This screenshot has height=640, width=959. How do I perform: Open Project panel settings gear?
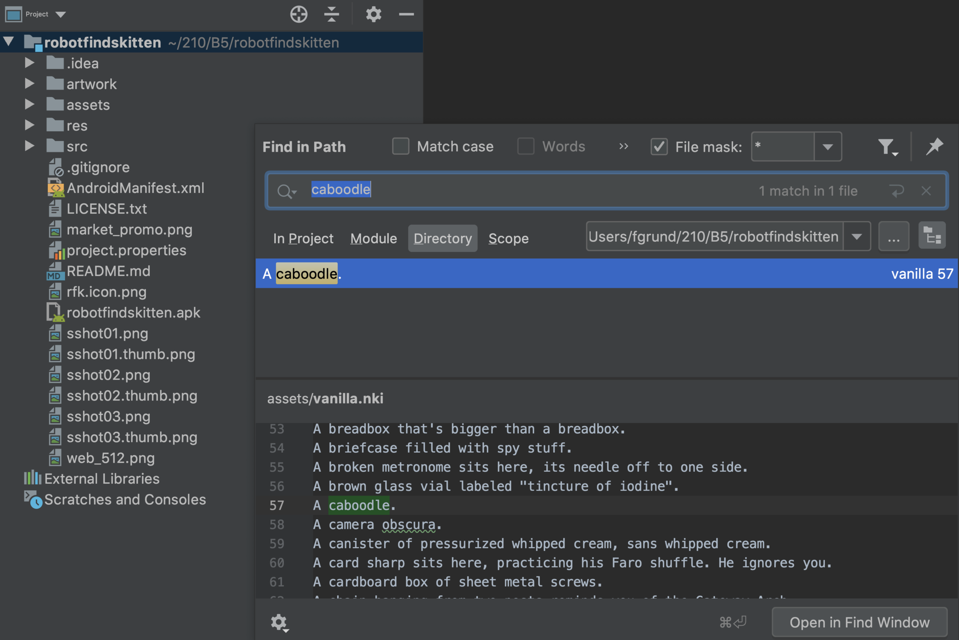tap(373, 14)
